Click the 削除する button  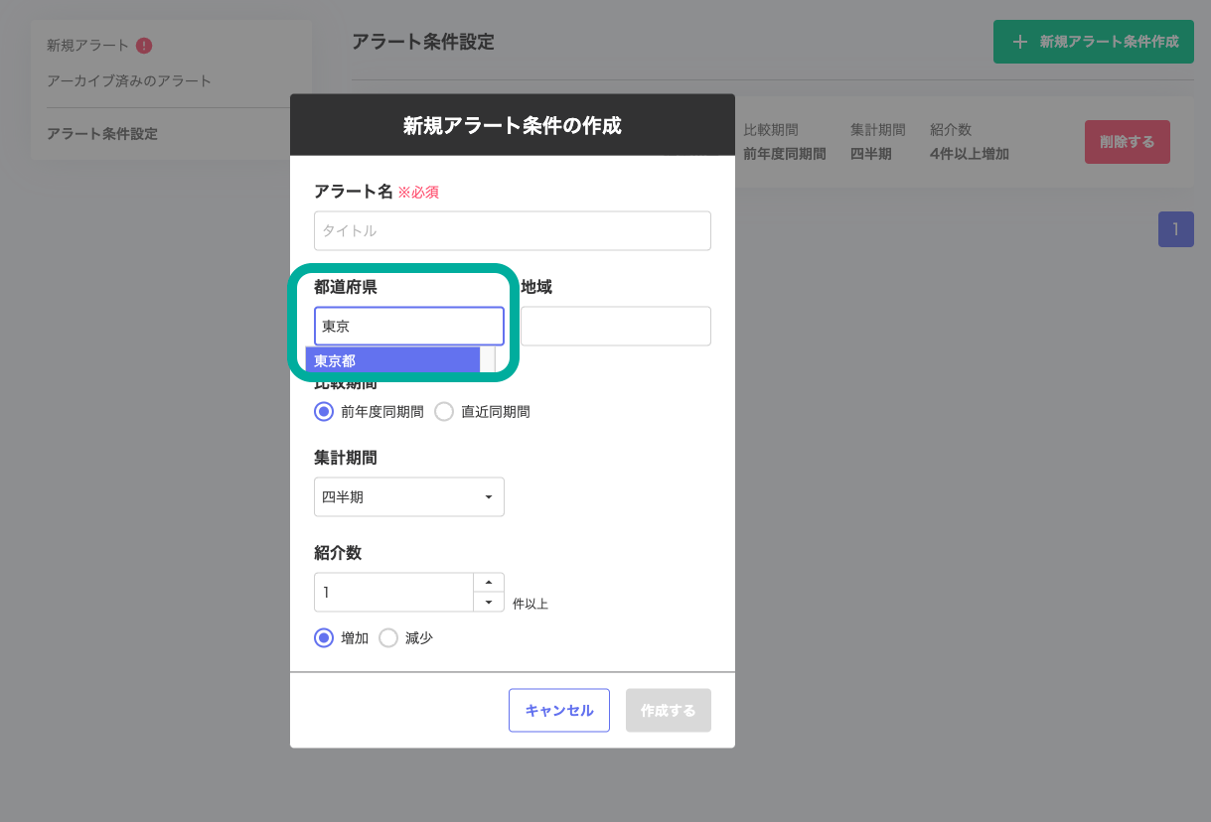point(1128,142)
